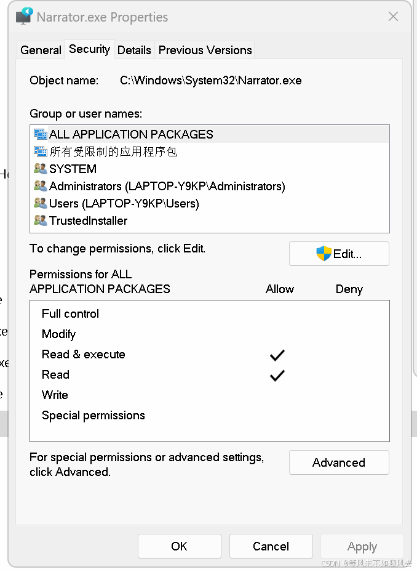Open Advanced security settings
417x572 pixels.
[339, 462]
